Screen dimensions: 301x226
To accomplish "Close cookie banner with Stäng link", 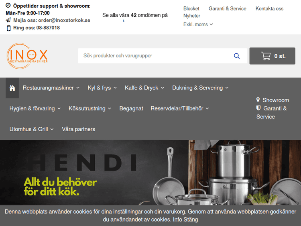I will (191, 220).
